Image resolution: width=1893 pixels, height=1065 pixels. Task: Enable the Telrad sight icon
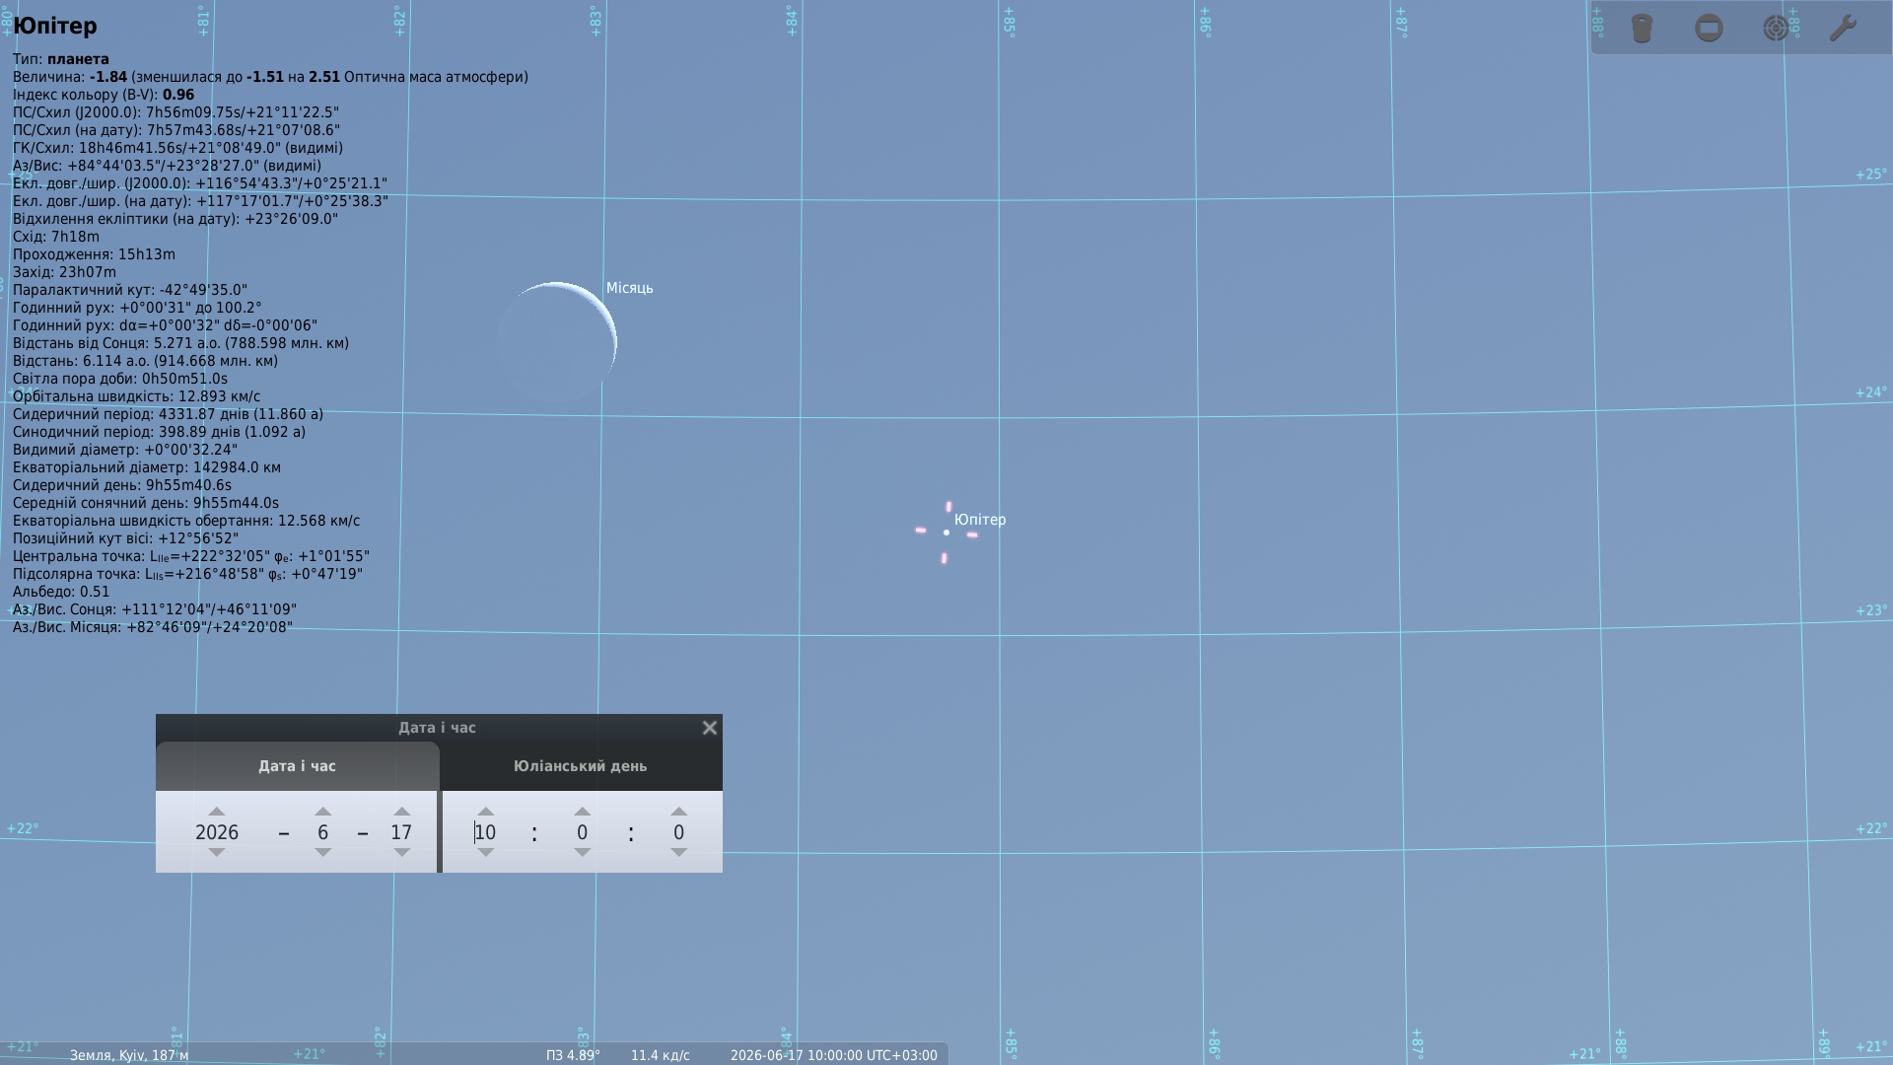1776,28
